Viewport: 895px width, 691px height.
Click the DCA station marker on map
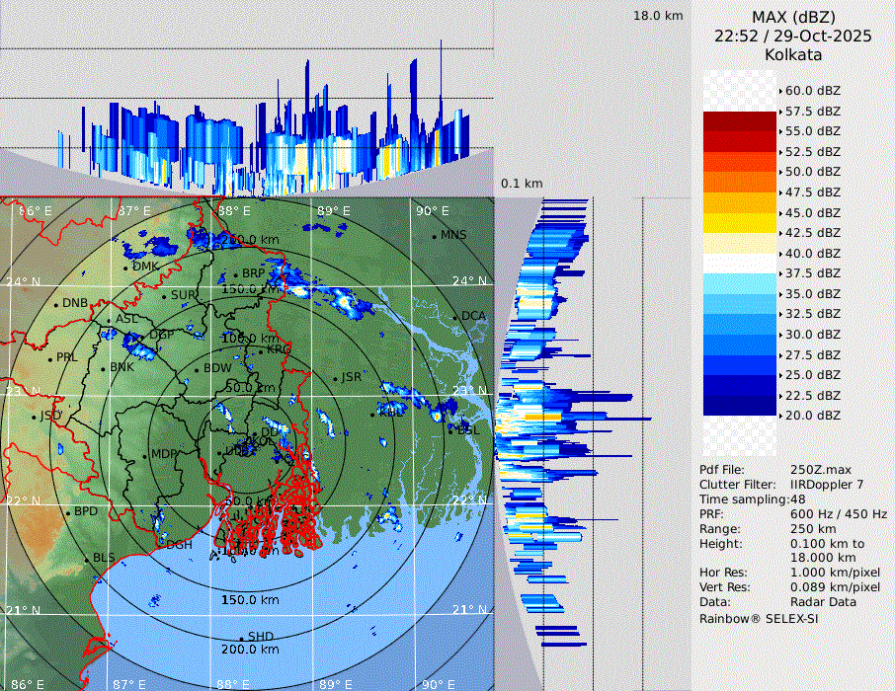click(x=455, y=317)
